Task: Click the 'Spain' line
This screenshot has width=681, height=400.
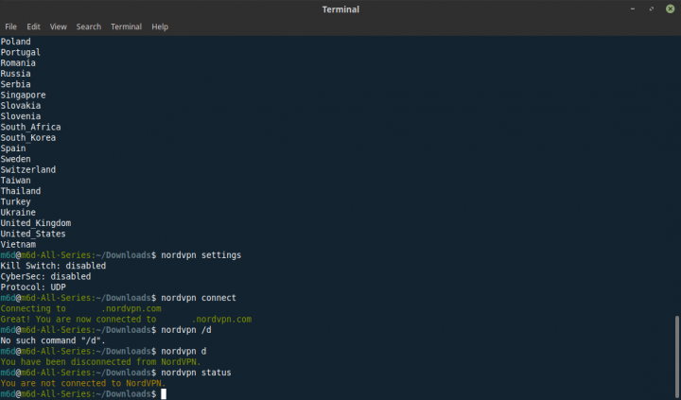Action: (x=13, y=148)
